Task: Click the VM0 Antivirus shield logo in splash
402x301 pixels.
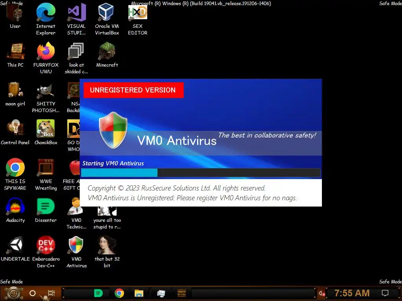Action: pyautogui.click(x=113, y=130)
